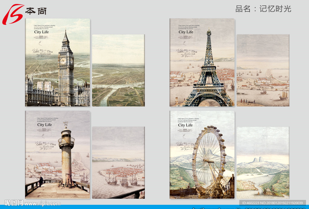
Task: Open the mountain river valley back cover
Action: [263, 163]
